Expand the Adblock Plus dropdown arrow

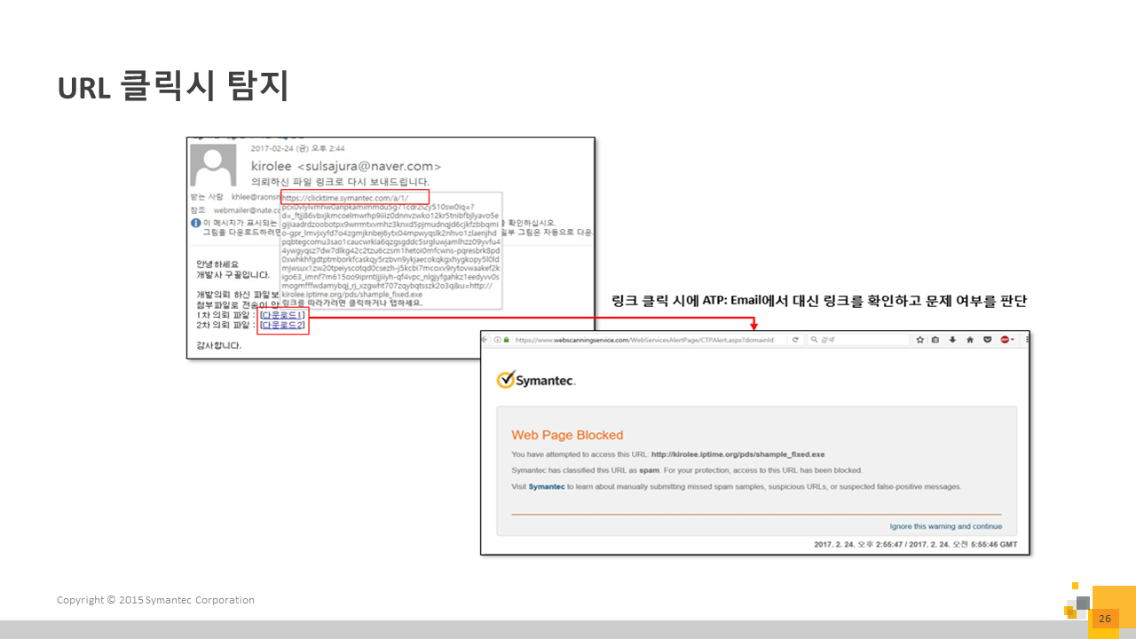(x=1013, y=339)
